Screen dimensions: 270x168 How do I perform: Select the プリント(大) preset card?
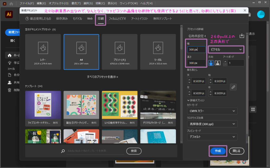click(x=120, y=52)
